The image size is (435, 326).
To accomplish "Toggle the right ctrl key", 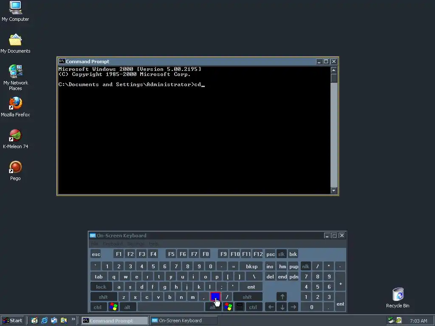I will point(253,307).
